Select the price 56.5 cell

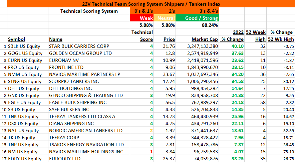[165, 102]
